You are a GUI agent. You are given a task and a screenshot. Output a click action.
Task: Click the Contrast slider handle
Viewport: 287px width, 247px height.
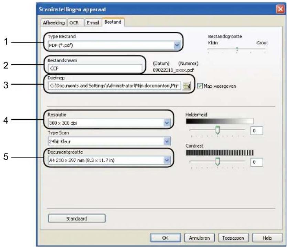click(x=217, y=162)
